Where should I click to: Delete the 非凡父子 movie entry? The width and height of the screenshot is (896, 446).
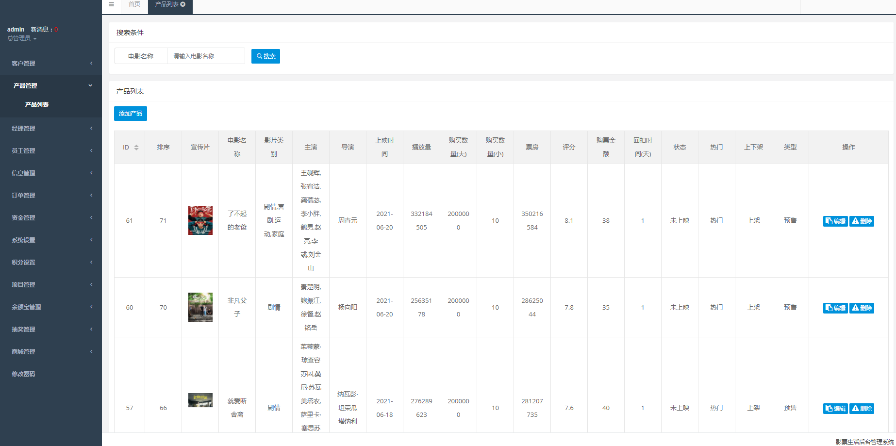pos(862,308)
